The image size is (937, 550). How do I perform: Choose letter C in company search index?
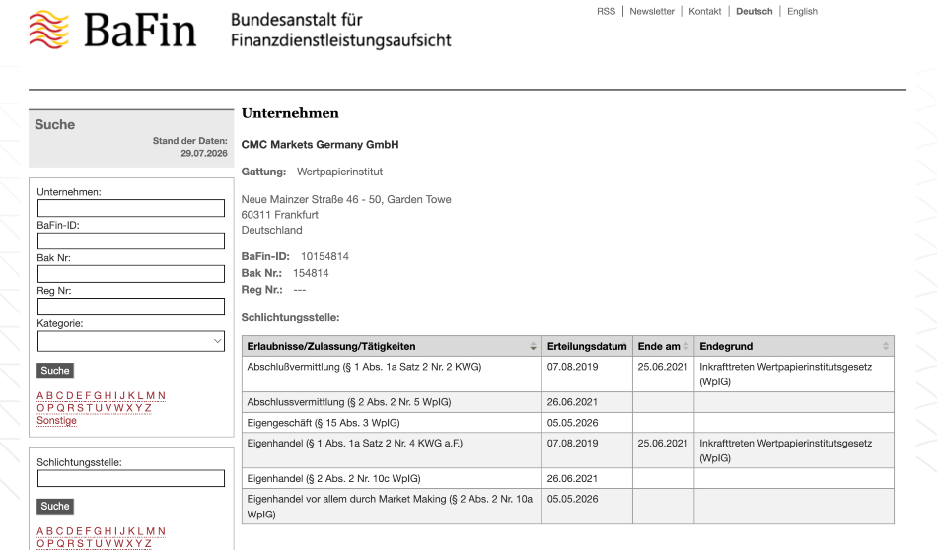pyautogui.click(x=59, y=396)
